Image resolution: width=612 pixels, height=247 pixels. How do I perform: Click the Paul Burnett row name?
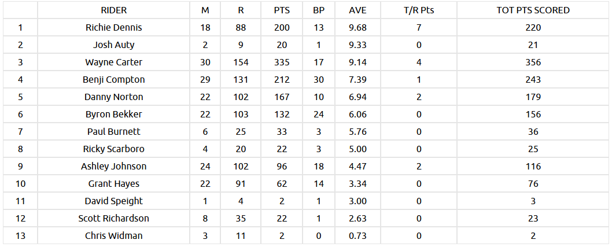pyautogui.click(x=113, y=131)
